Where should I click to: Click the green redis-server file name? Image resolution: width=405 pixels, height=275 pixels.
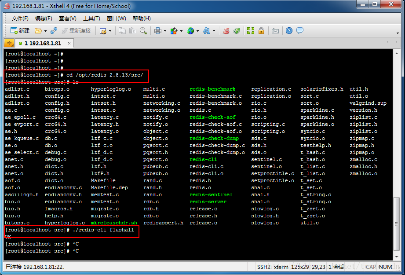(208, 202)
